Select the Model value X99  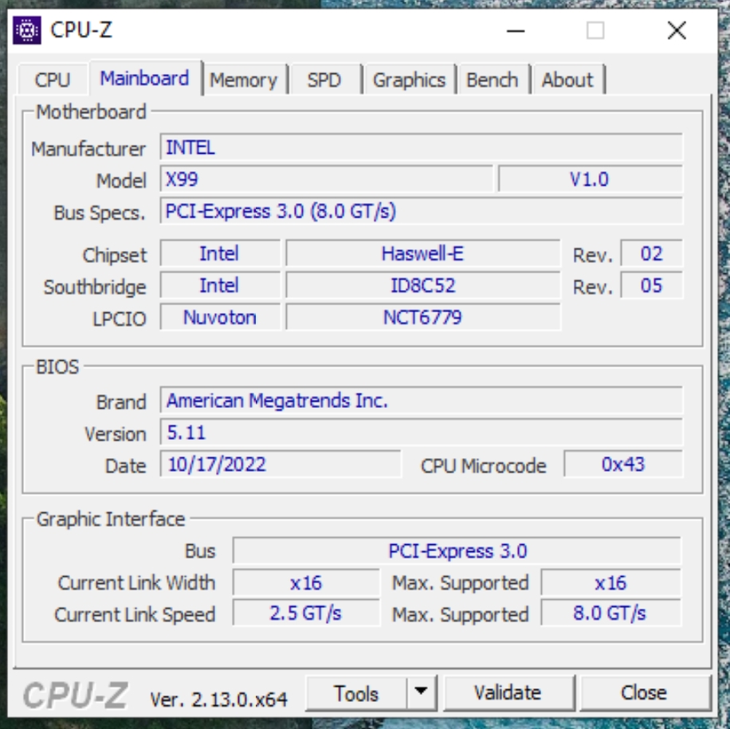click(327, 179)
